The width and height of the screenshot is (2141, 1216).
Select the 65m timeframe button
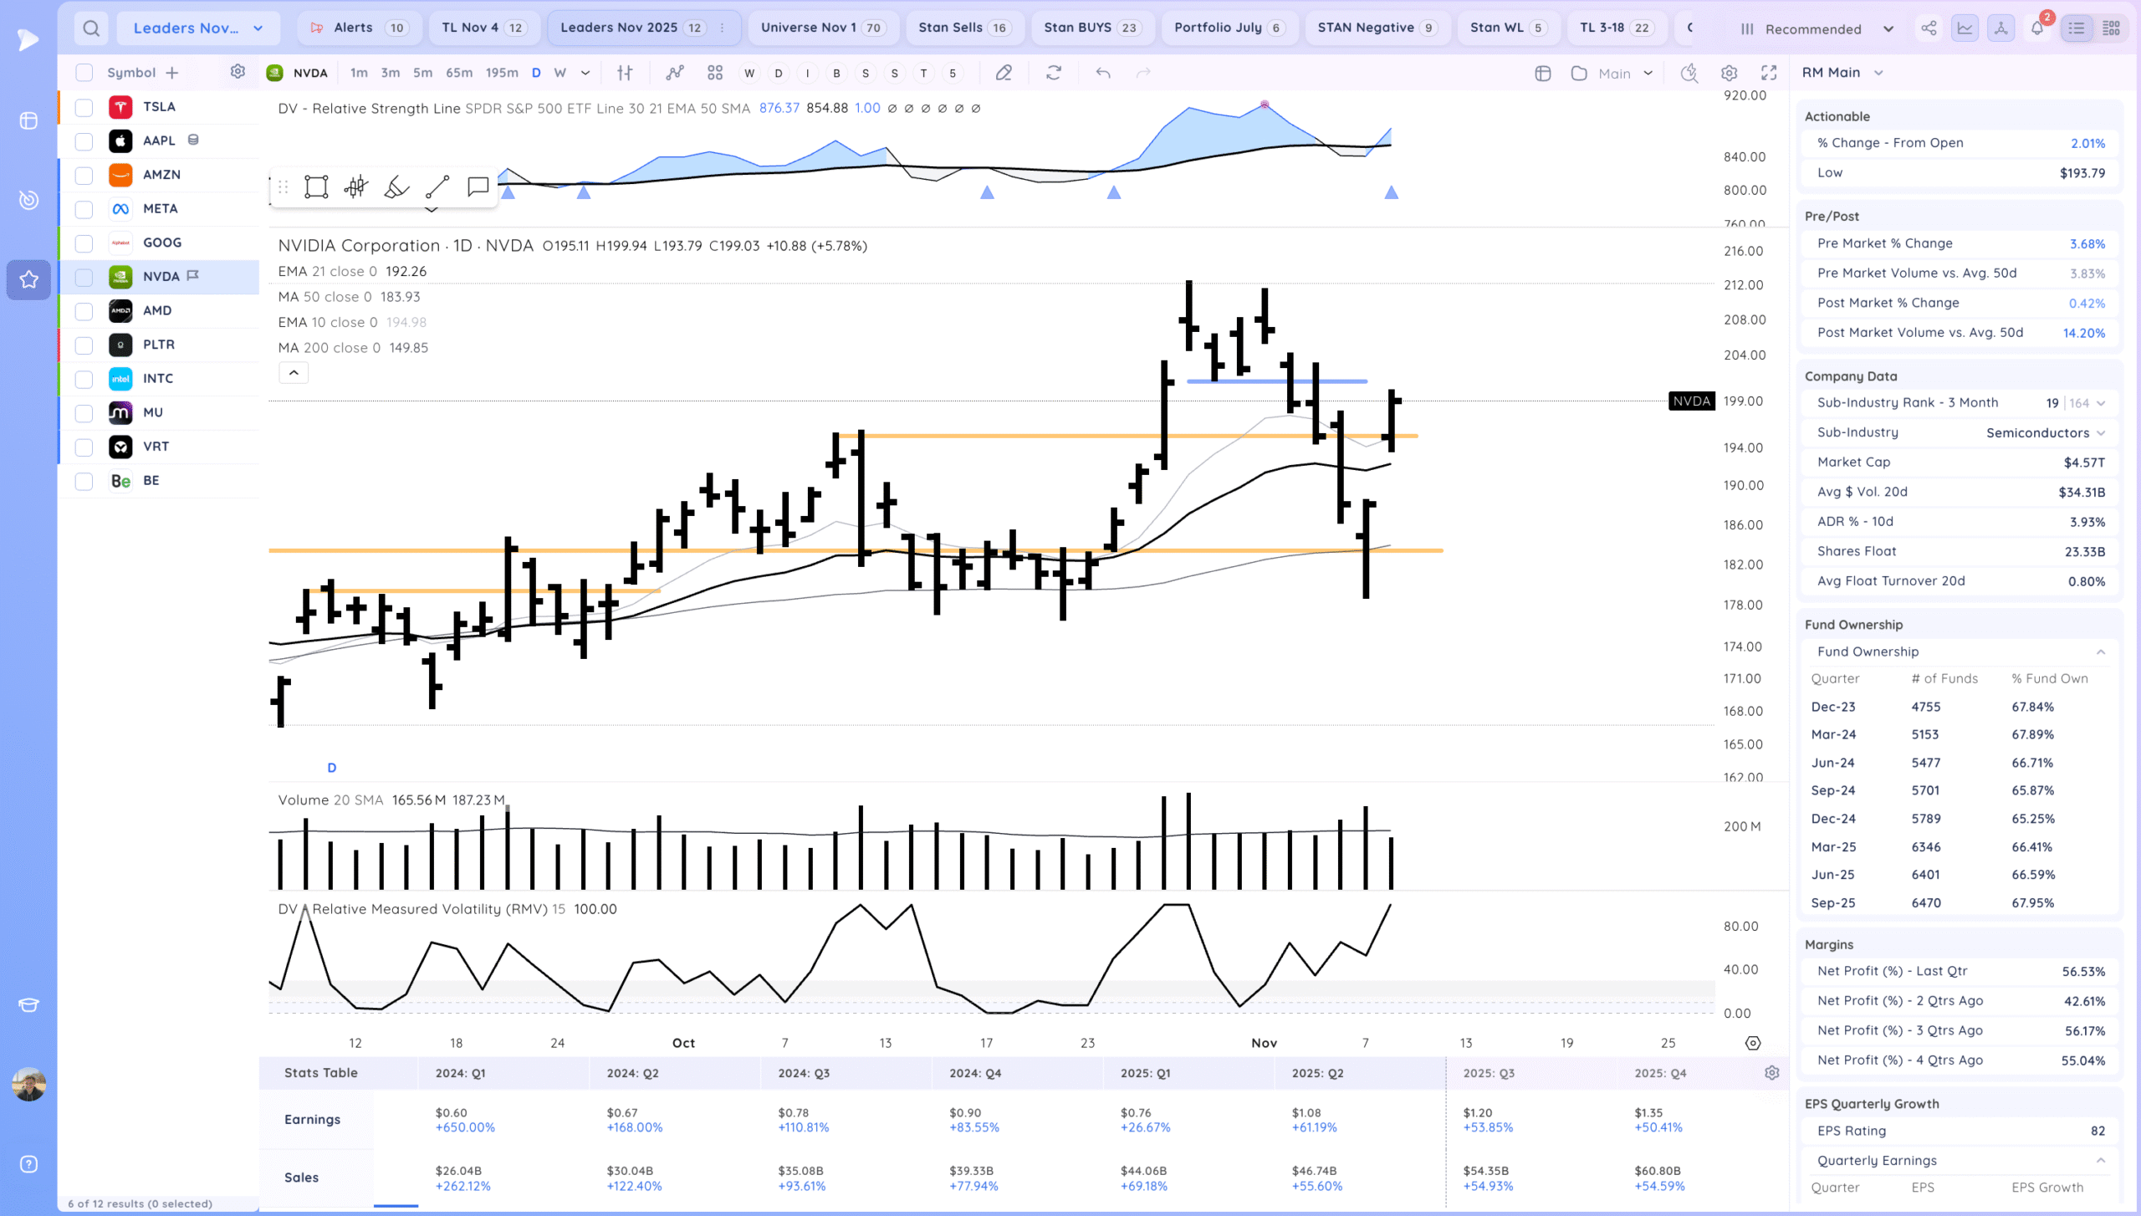click(x=458, y=73)
